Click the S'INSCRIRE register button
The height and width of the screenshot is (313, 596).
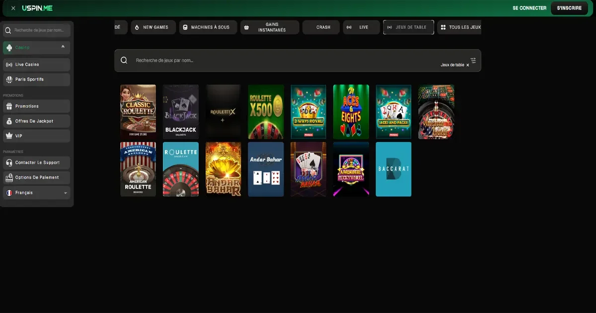click(569, 8)
